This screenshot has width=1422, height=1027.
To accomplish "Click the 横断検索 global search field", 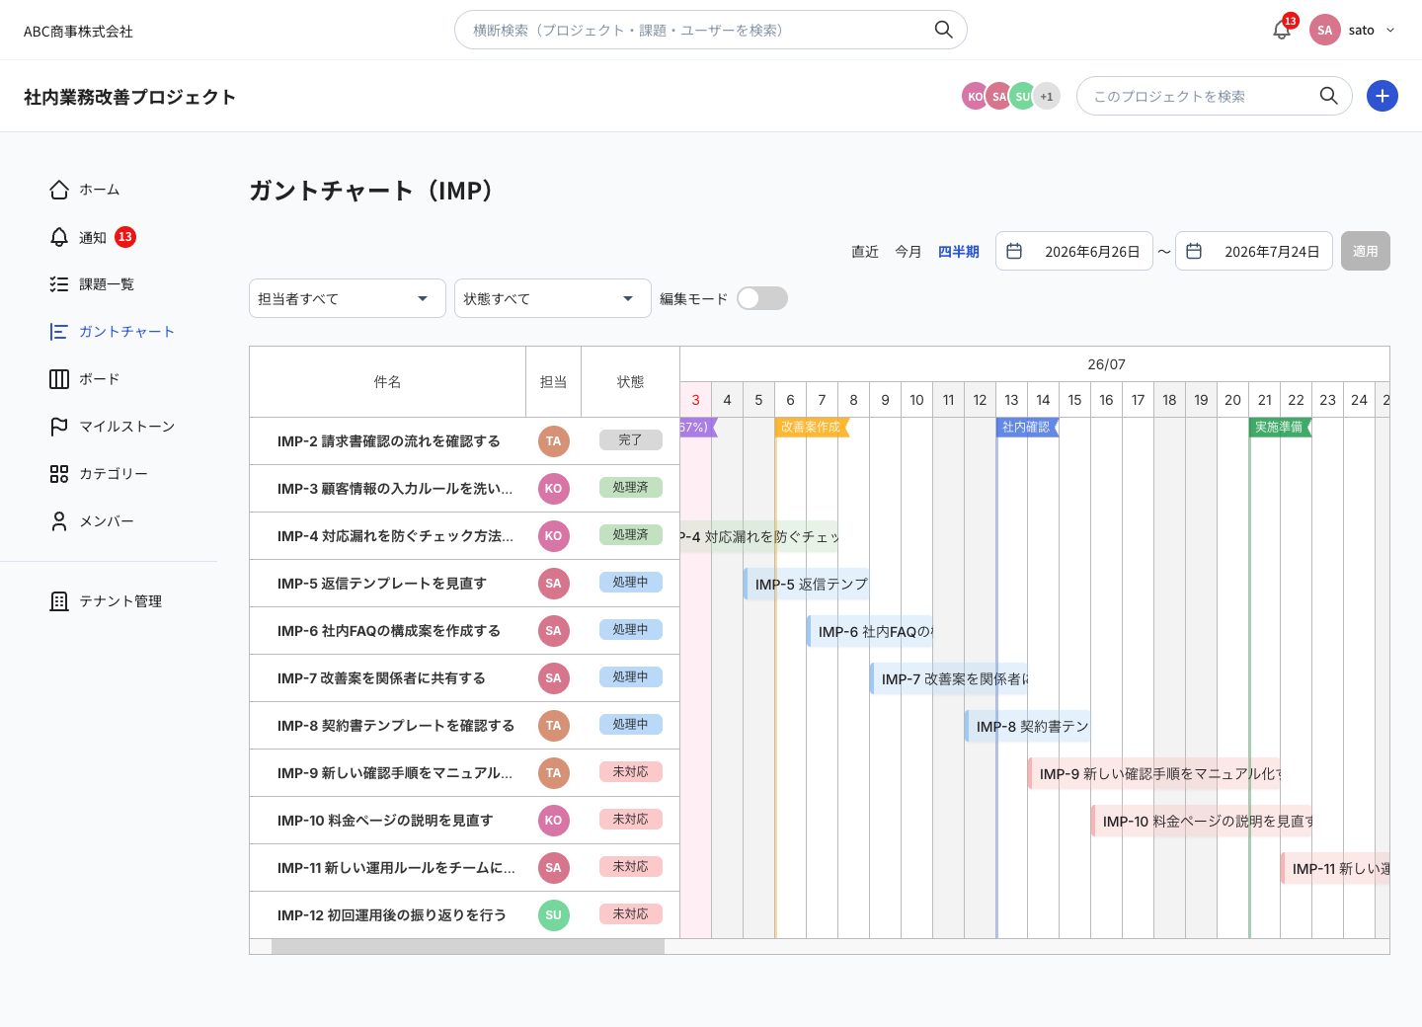I will [x=711, y=30].
